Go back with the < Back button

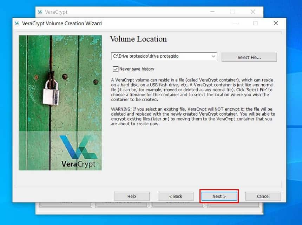[x=176, y=196]
